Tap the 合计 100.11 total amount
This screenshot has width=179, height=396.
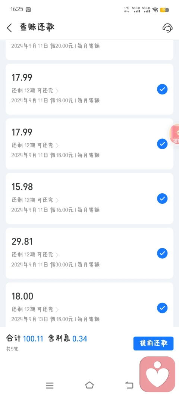coord(25,339)
